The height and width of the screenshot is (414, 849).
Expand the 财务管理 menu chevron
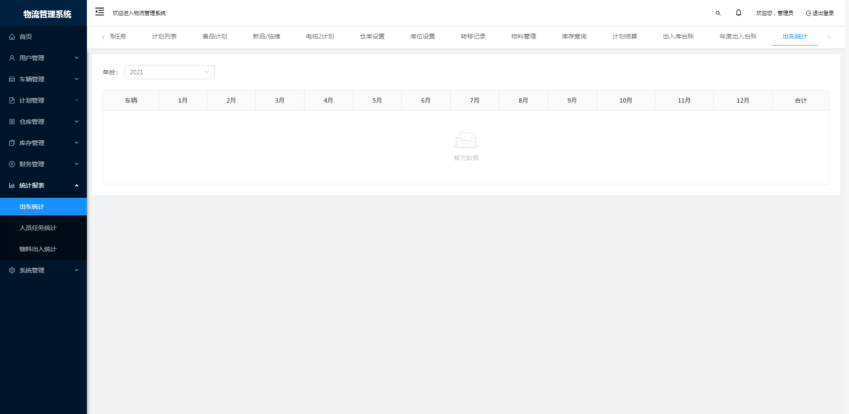coord(77,164)
